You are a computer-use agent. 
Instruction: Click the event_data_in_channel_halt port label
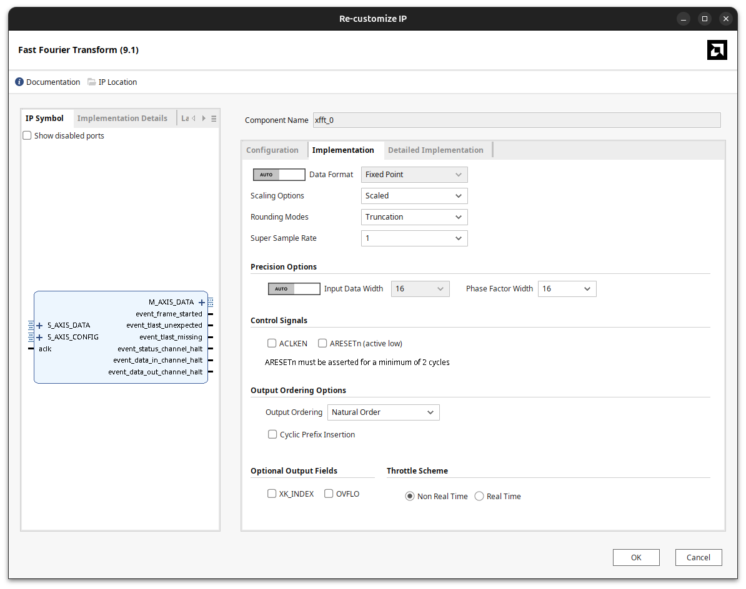158,361
